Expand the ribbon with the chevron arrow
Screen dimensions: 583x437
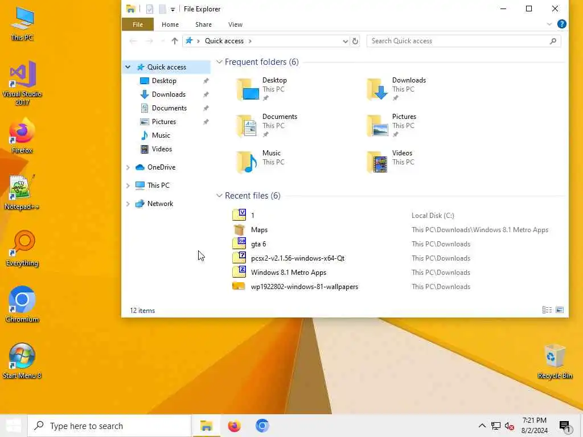pyautogui.click(x=549, y=24)
